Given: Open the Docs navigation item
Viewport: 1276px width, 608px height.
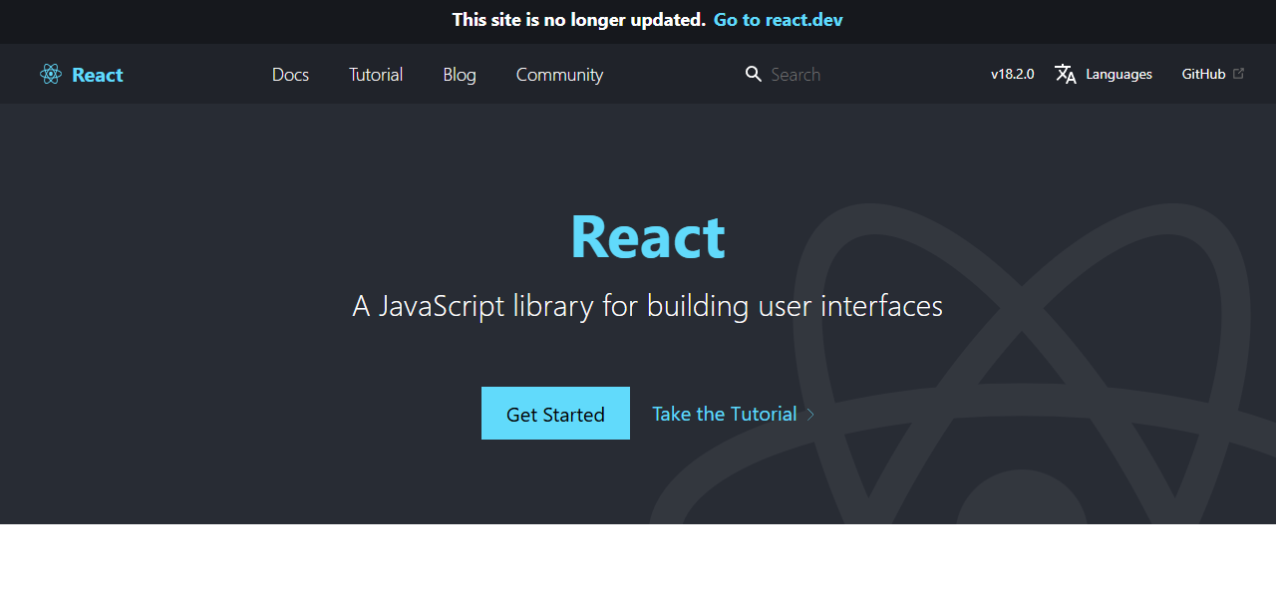Looking at the screenshot, I should [290, 74].
